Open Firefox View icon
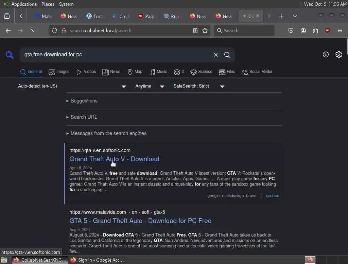Image resolution: width=348 pixels, height=264 pixels. click(x=7, y=16)
